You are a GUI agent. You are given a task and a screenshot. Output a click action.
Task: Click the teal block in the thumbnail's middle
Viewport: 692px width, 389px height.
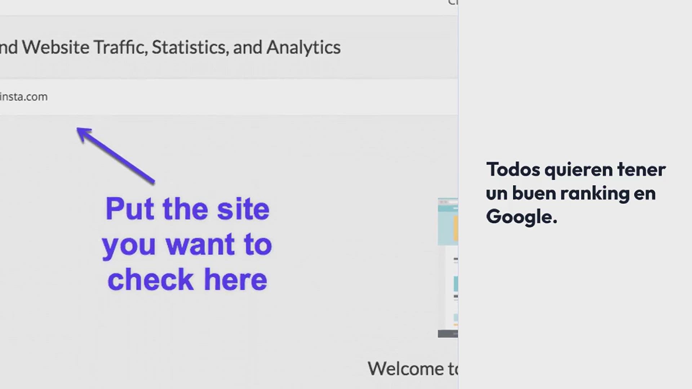pos(456,283)
